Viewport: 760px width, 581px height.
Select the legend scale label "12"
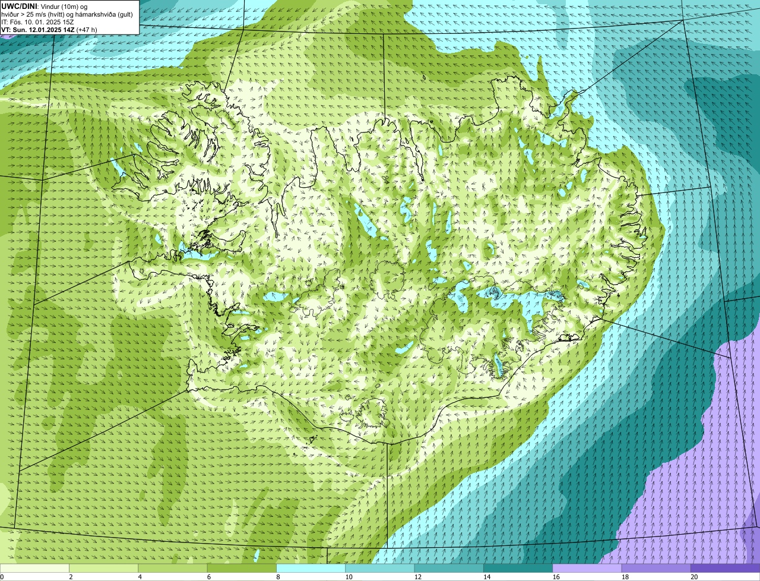coord(417,576)
